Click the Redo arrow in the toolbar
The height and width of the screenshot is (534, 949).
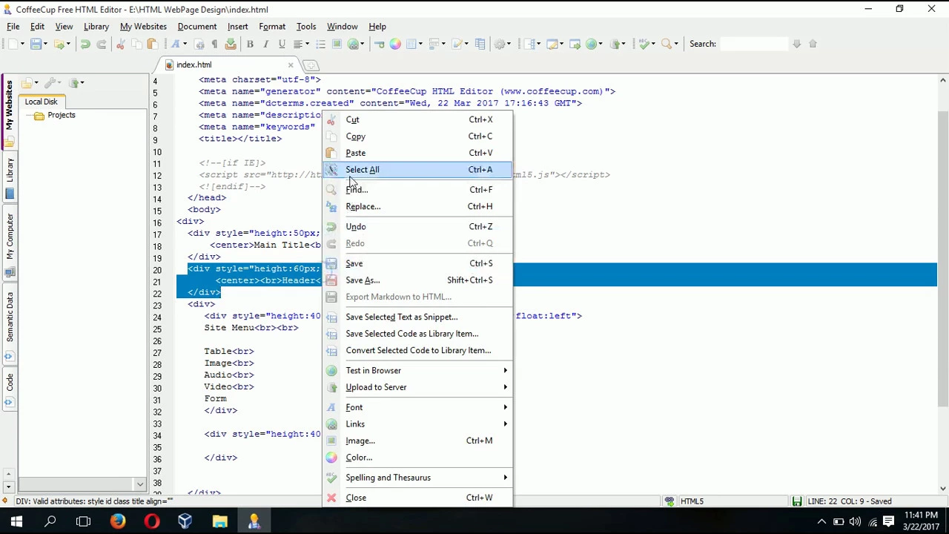pos(102,44)
